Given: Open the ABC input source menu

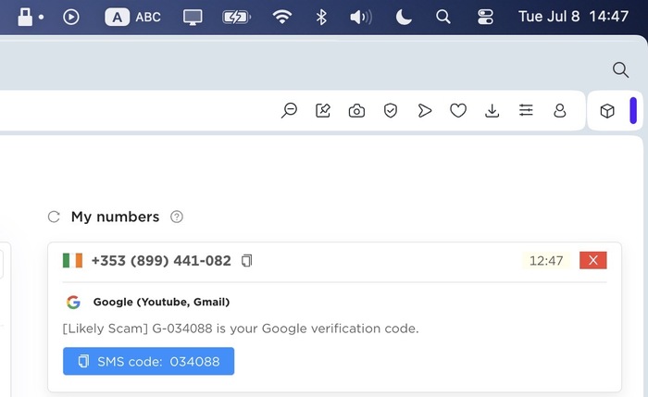Looking at the screenshot, I should click(133, 17).
